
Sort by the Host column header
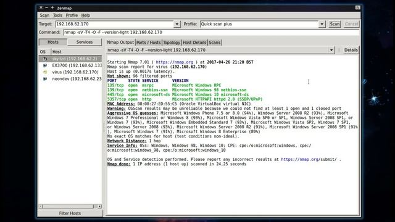click(77, 52)
